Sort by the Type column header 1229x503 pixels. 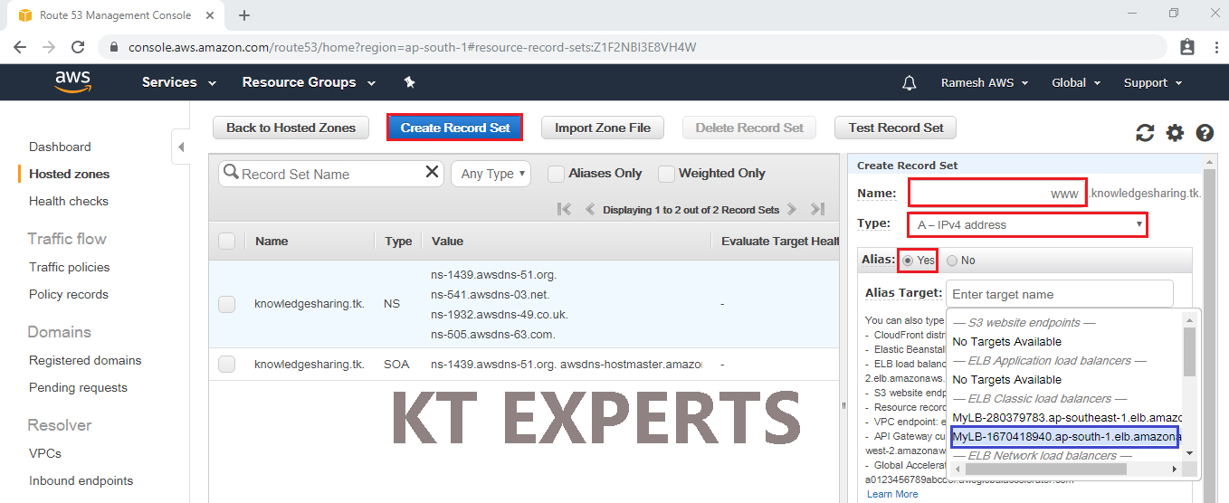[x=398, y=242]
